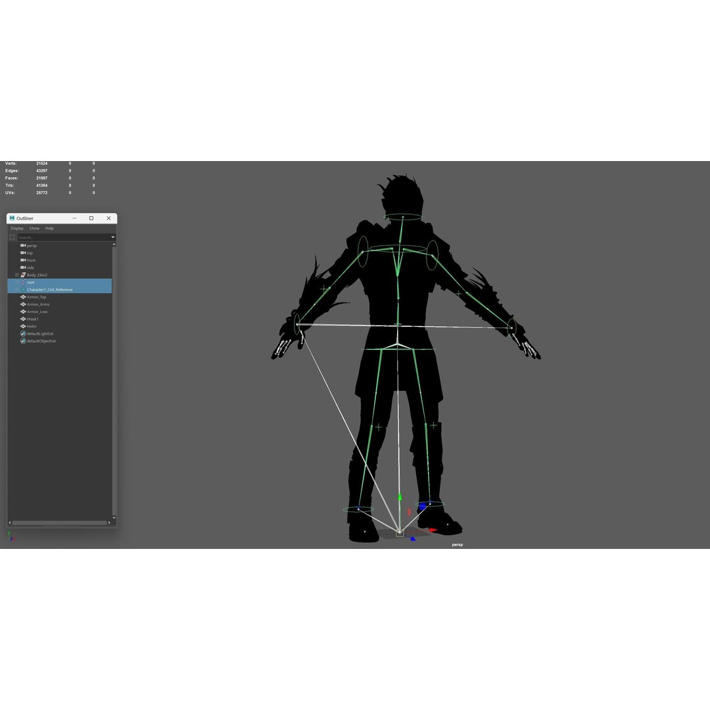Select the defaultObjectSet name
The width and height of the screenshot is (710, 710).
[x=41, y=341]
